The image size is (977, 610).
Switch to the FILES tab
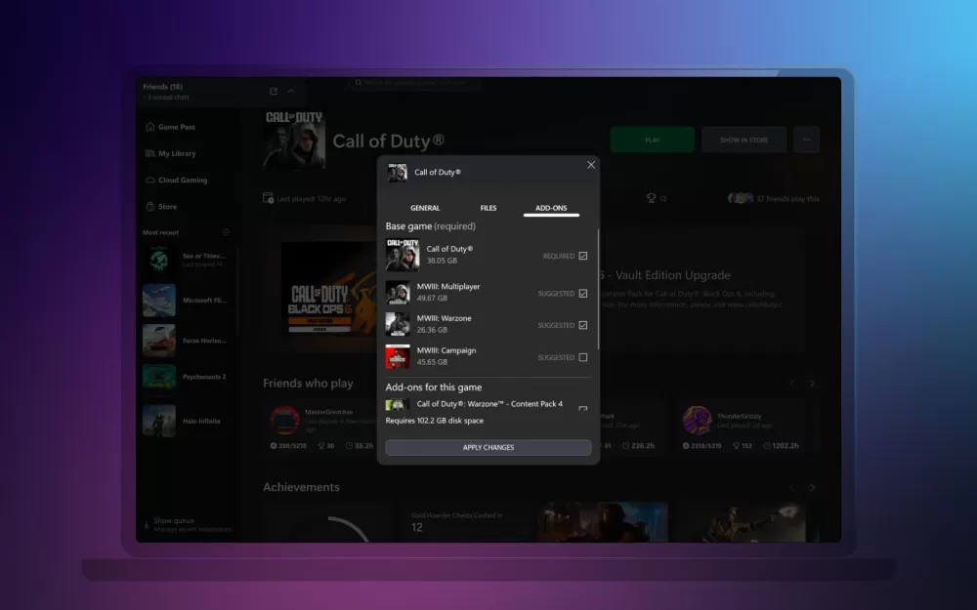click(488, 208)
